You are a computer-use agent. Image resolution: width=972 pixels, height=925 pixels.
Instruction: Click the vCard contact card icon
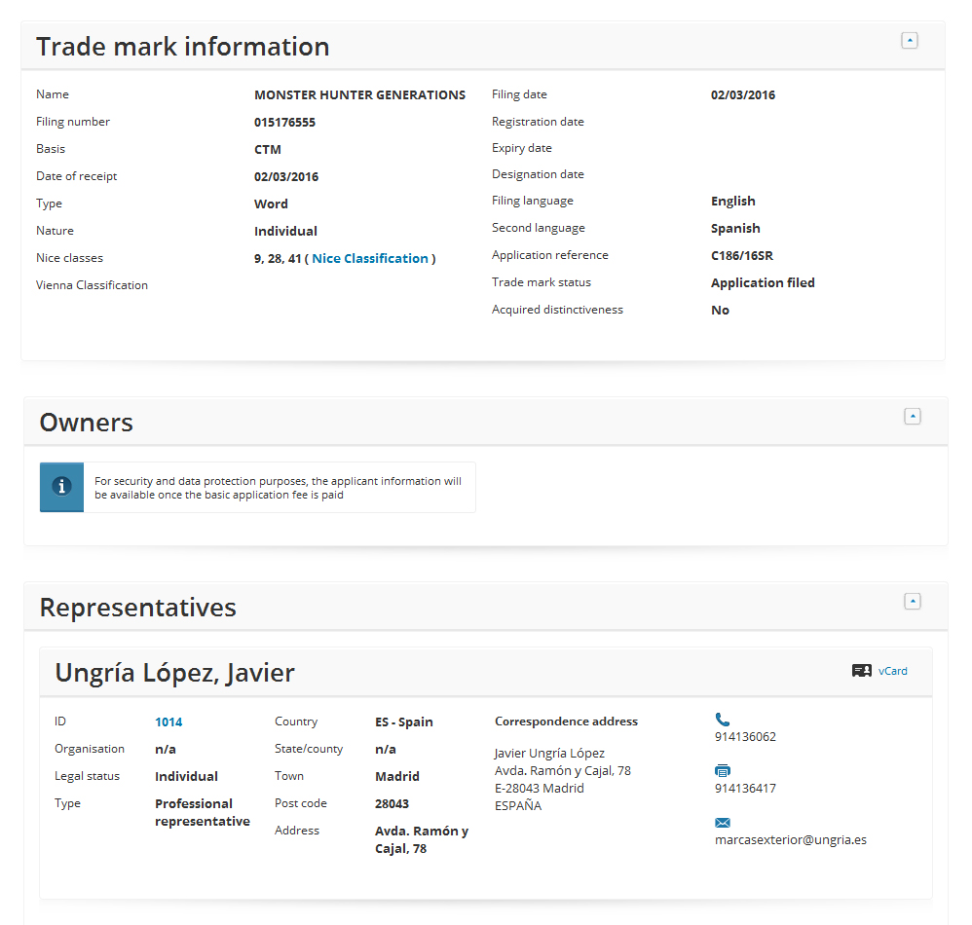(861, 671)
